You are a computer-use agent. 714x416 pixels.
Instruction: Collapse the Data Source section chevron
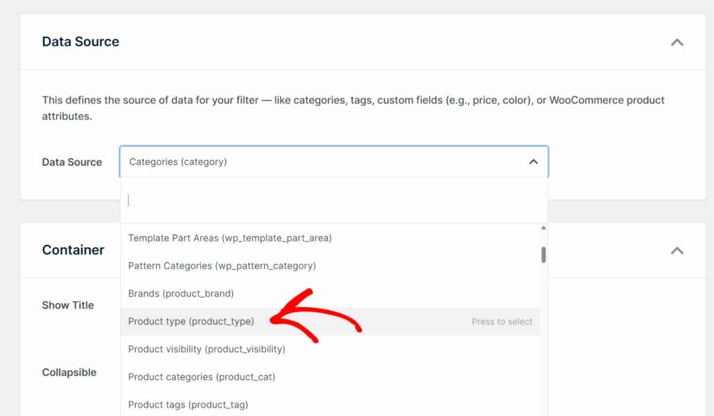coord(677,42)
